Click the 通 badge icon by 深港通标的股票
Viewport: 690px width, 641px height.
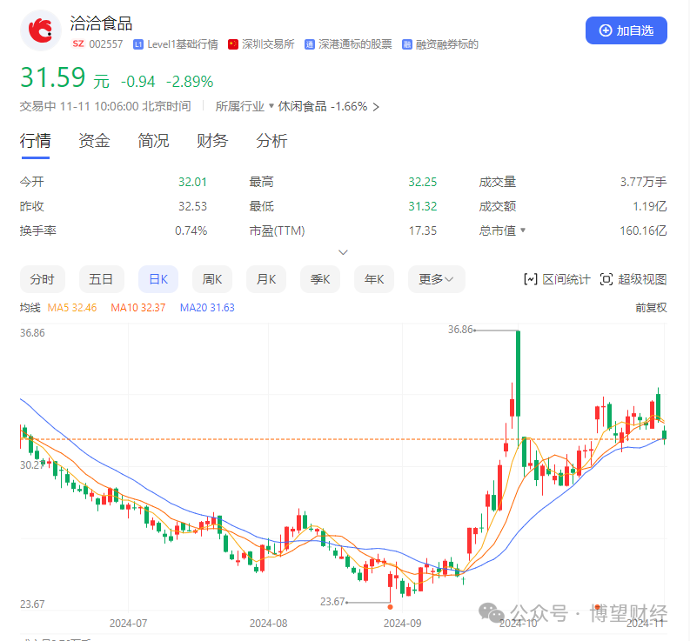(310, 44)
